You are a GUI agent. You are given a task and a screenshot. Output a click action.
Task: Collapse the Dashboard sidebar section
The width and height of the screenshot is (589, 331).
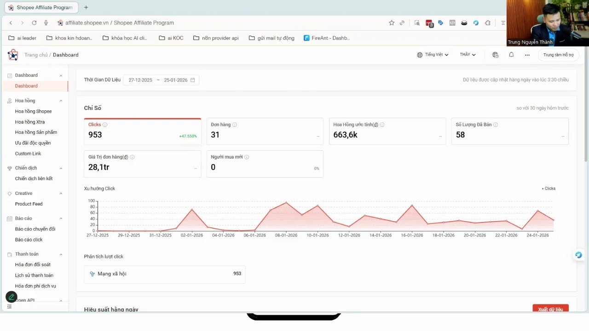coord(61,75)
